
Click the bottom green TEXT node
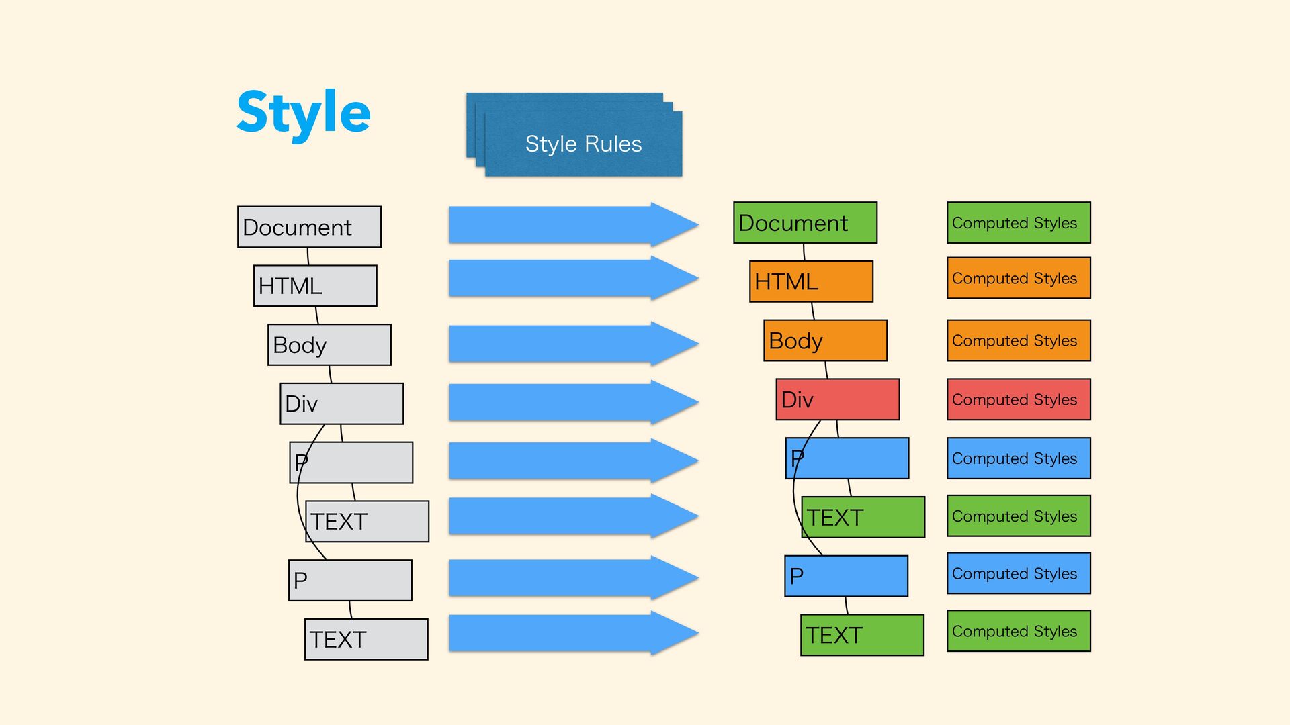(x=863, y=635)
